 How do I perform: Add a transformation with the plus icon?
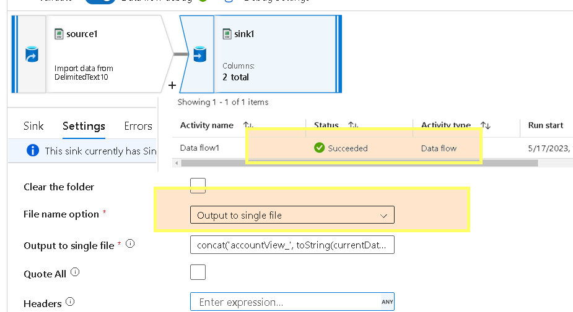point(172,85)
